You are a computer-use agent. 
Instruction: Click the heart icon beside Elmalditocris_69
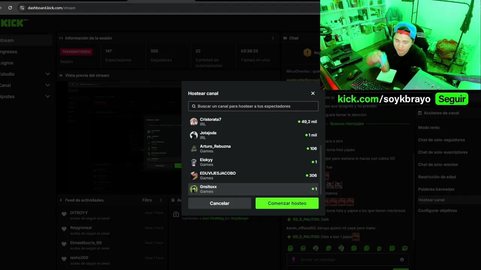point(64,244)
